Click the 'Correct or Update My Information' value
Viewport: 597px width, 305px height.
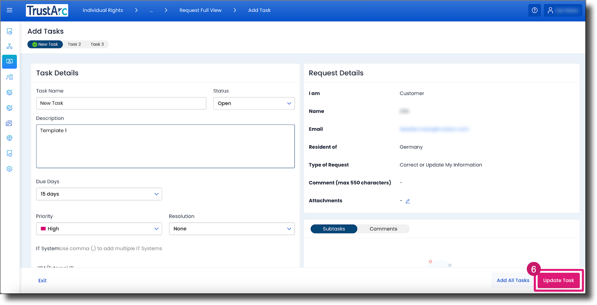pos(441,165)
